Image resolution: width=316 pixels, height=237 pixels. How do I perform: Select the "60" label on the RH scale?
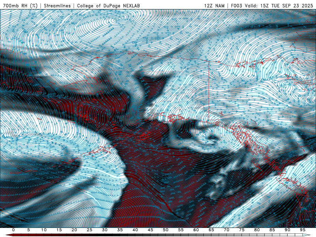coord(196,230)
